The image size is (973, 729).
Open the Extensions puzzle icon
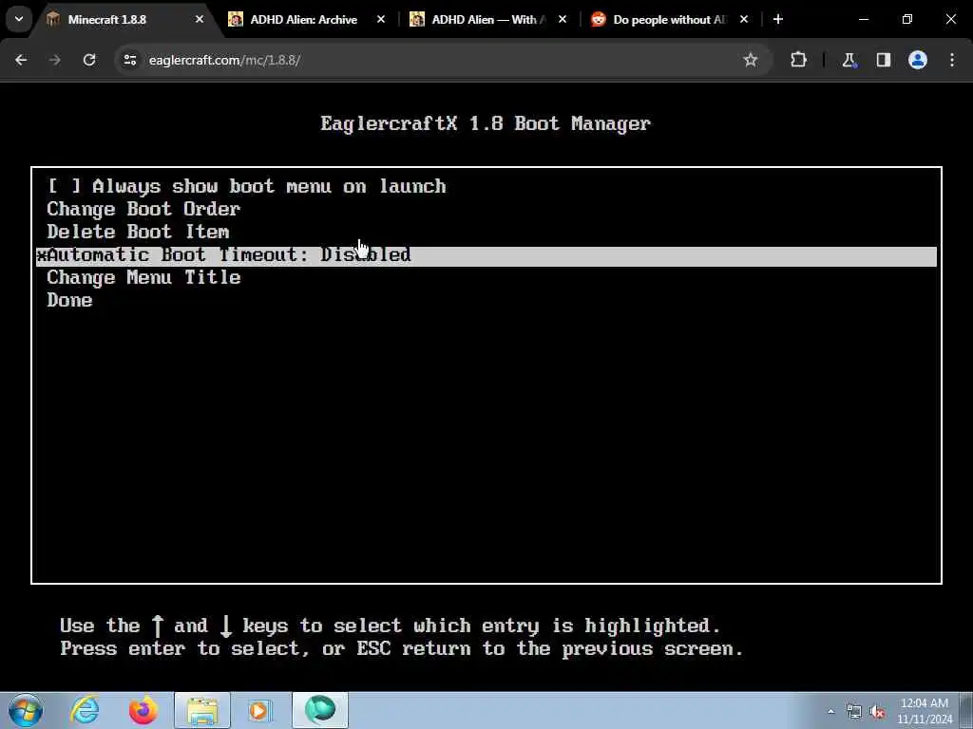point(798,60)
